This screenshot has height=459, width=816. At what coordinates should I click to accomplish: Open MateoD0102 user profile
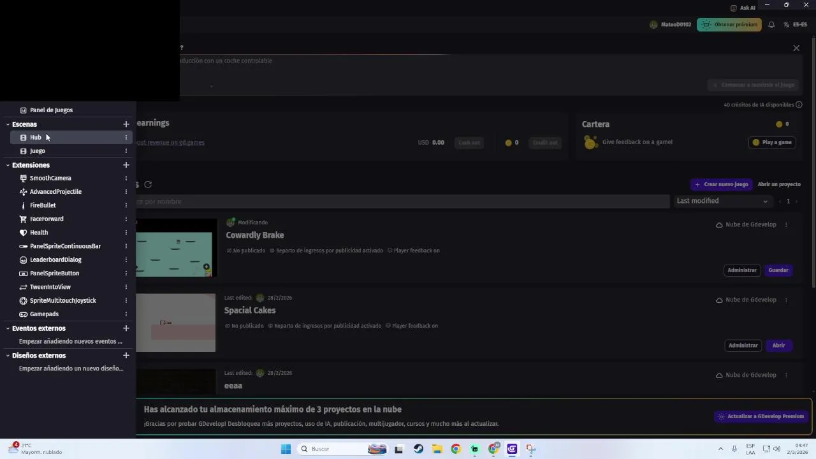(x=670, y=25)
